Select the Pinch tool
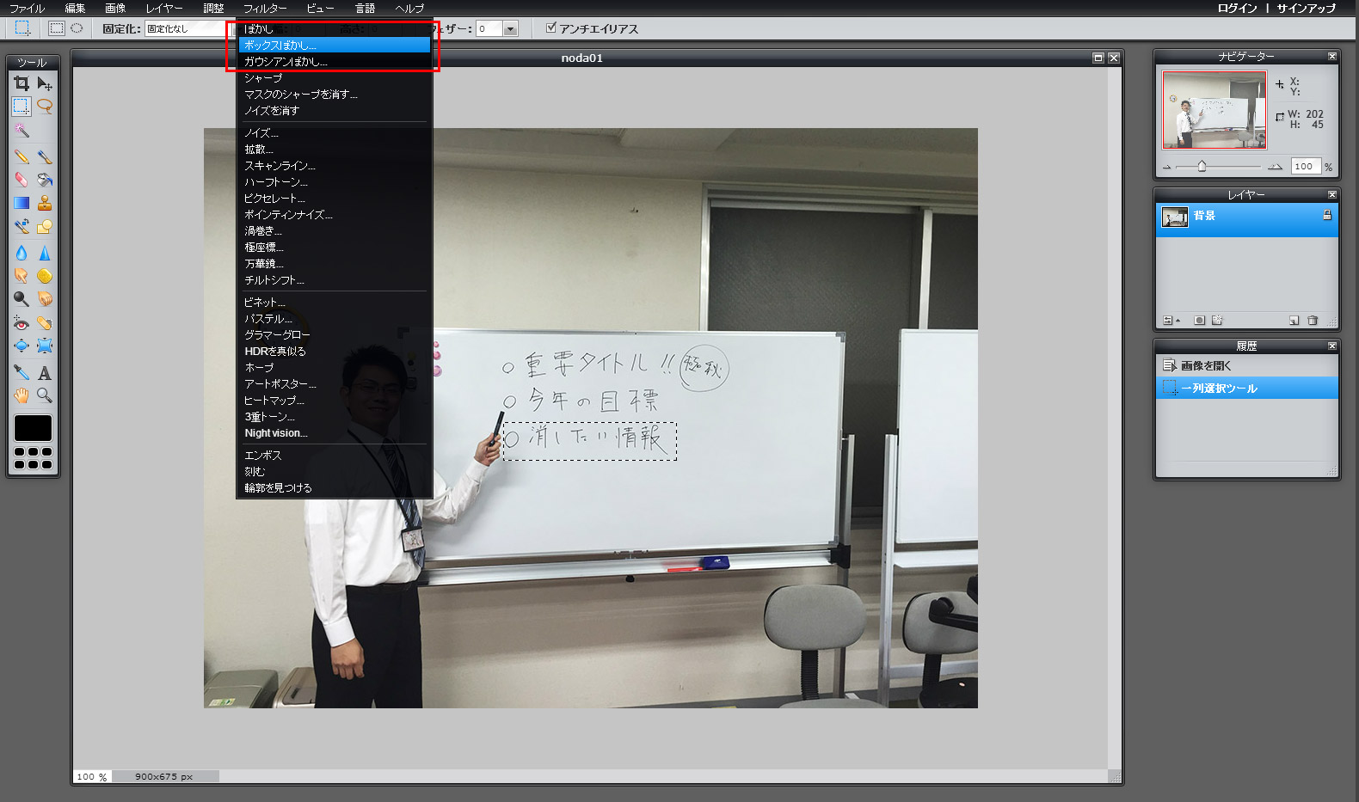The height and width of the screenshot is (802, 1359). click(45, 346)
